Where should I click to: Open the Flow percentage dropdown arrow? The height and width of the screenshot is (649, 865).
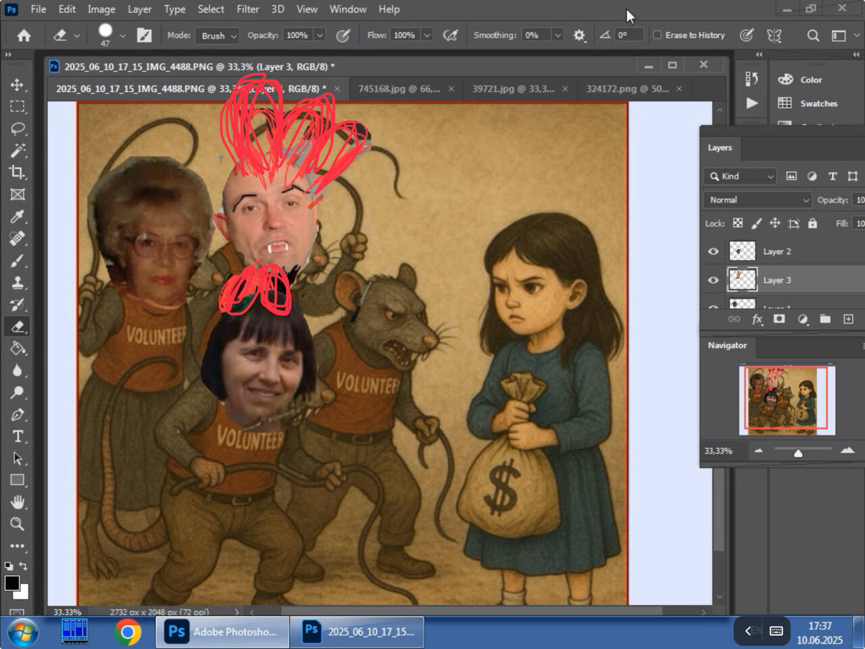[427, 35]
